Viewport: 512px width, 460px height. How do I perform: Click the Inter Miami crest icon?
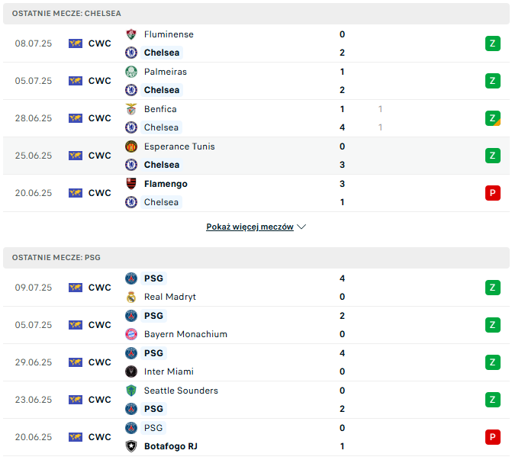click(x=131, y=372)
